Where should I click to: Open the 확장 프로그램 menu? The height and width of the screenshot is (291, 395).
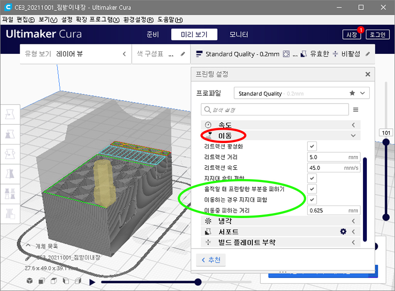tap(98, 20)
